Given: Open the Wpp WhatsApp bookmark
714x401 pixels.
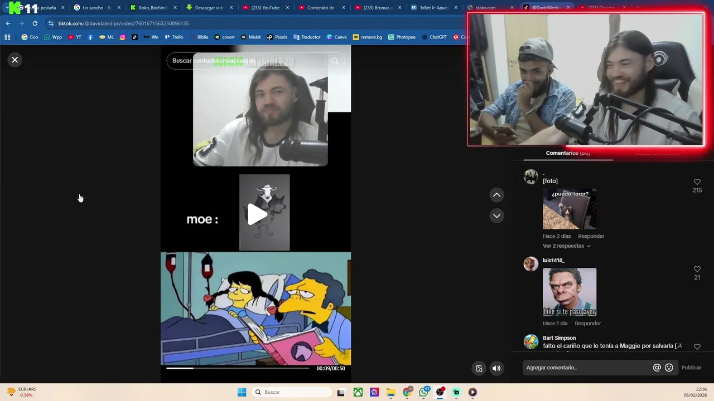Looking at the screenshot, I should point(53,37).
